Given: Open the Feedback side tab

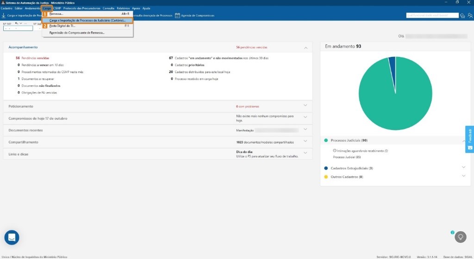Looking at the screenshot, I should 469,139.
